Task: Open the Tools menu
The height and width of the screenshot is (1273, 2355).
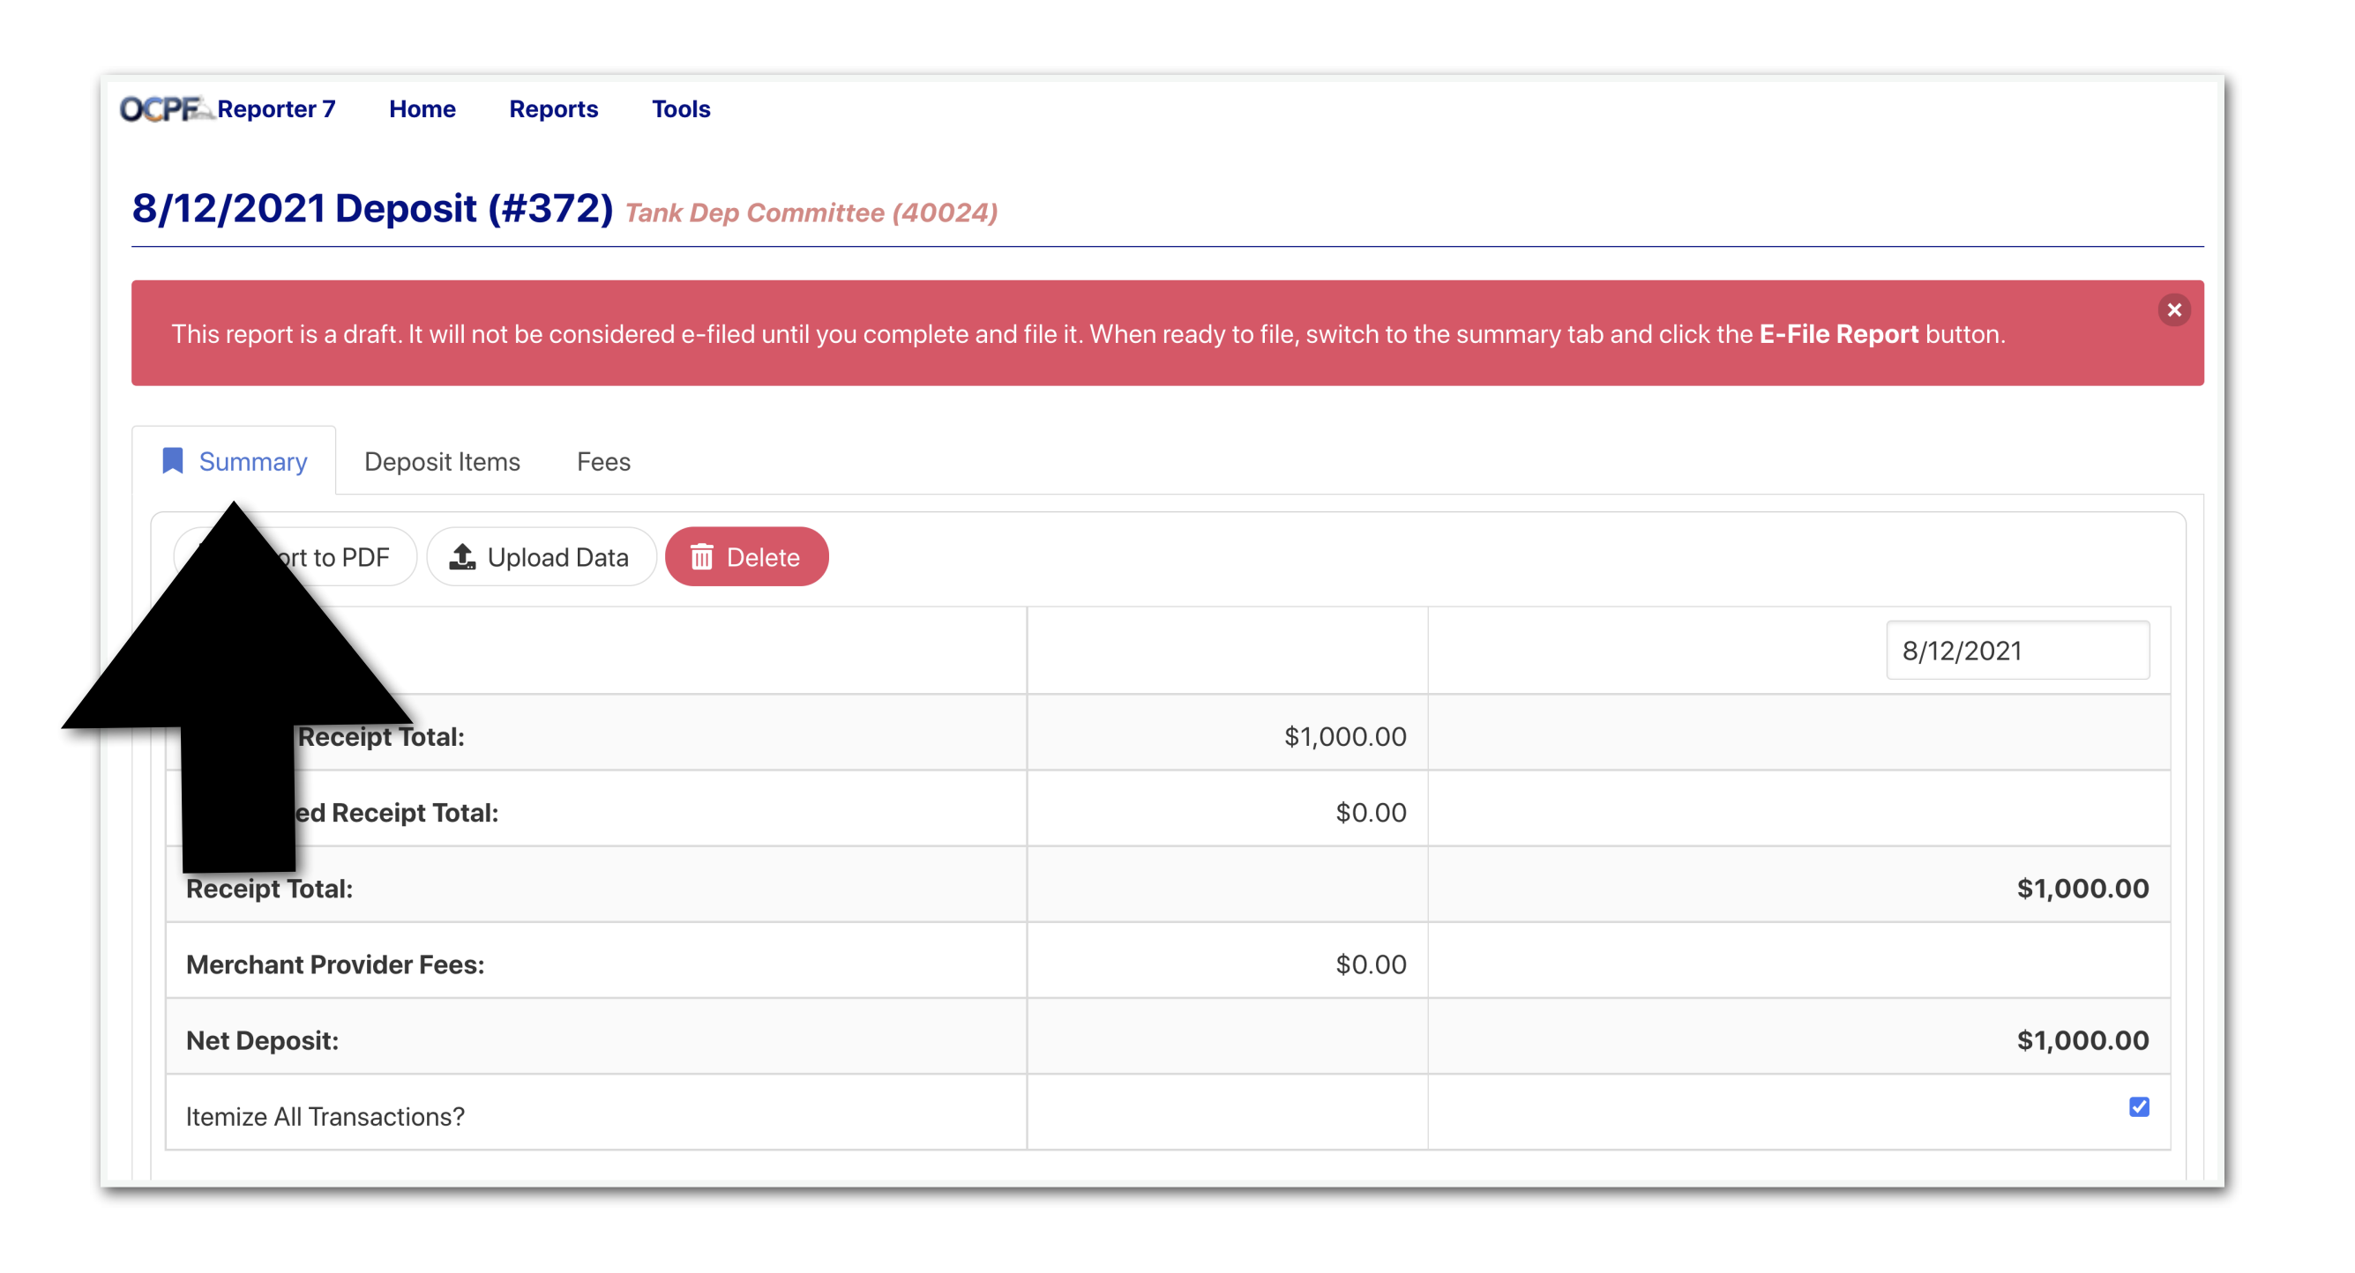Action: pyautogui.click(x=680, y=108)
